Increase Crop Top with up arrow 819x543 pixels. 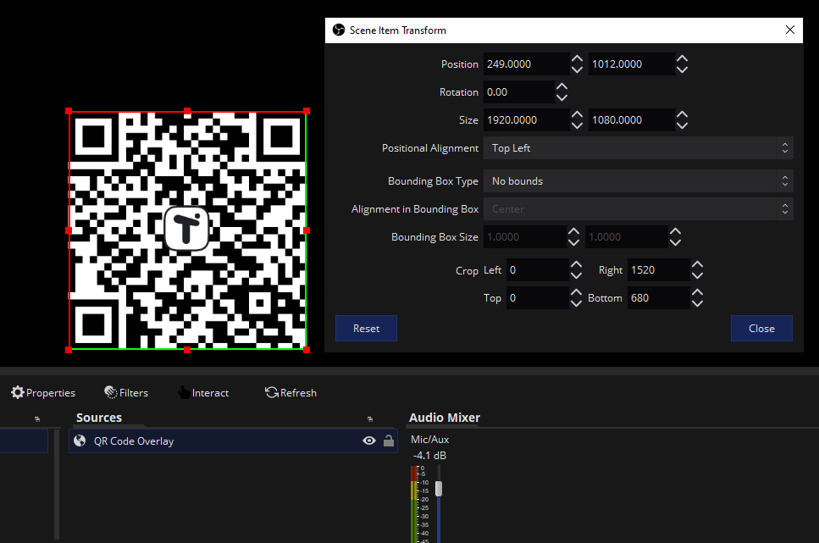coord(576,292)
